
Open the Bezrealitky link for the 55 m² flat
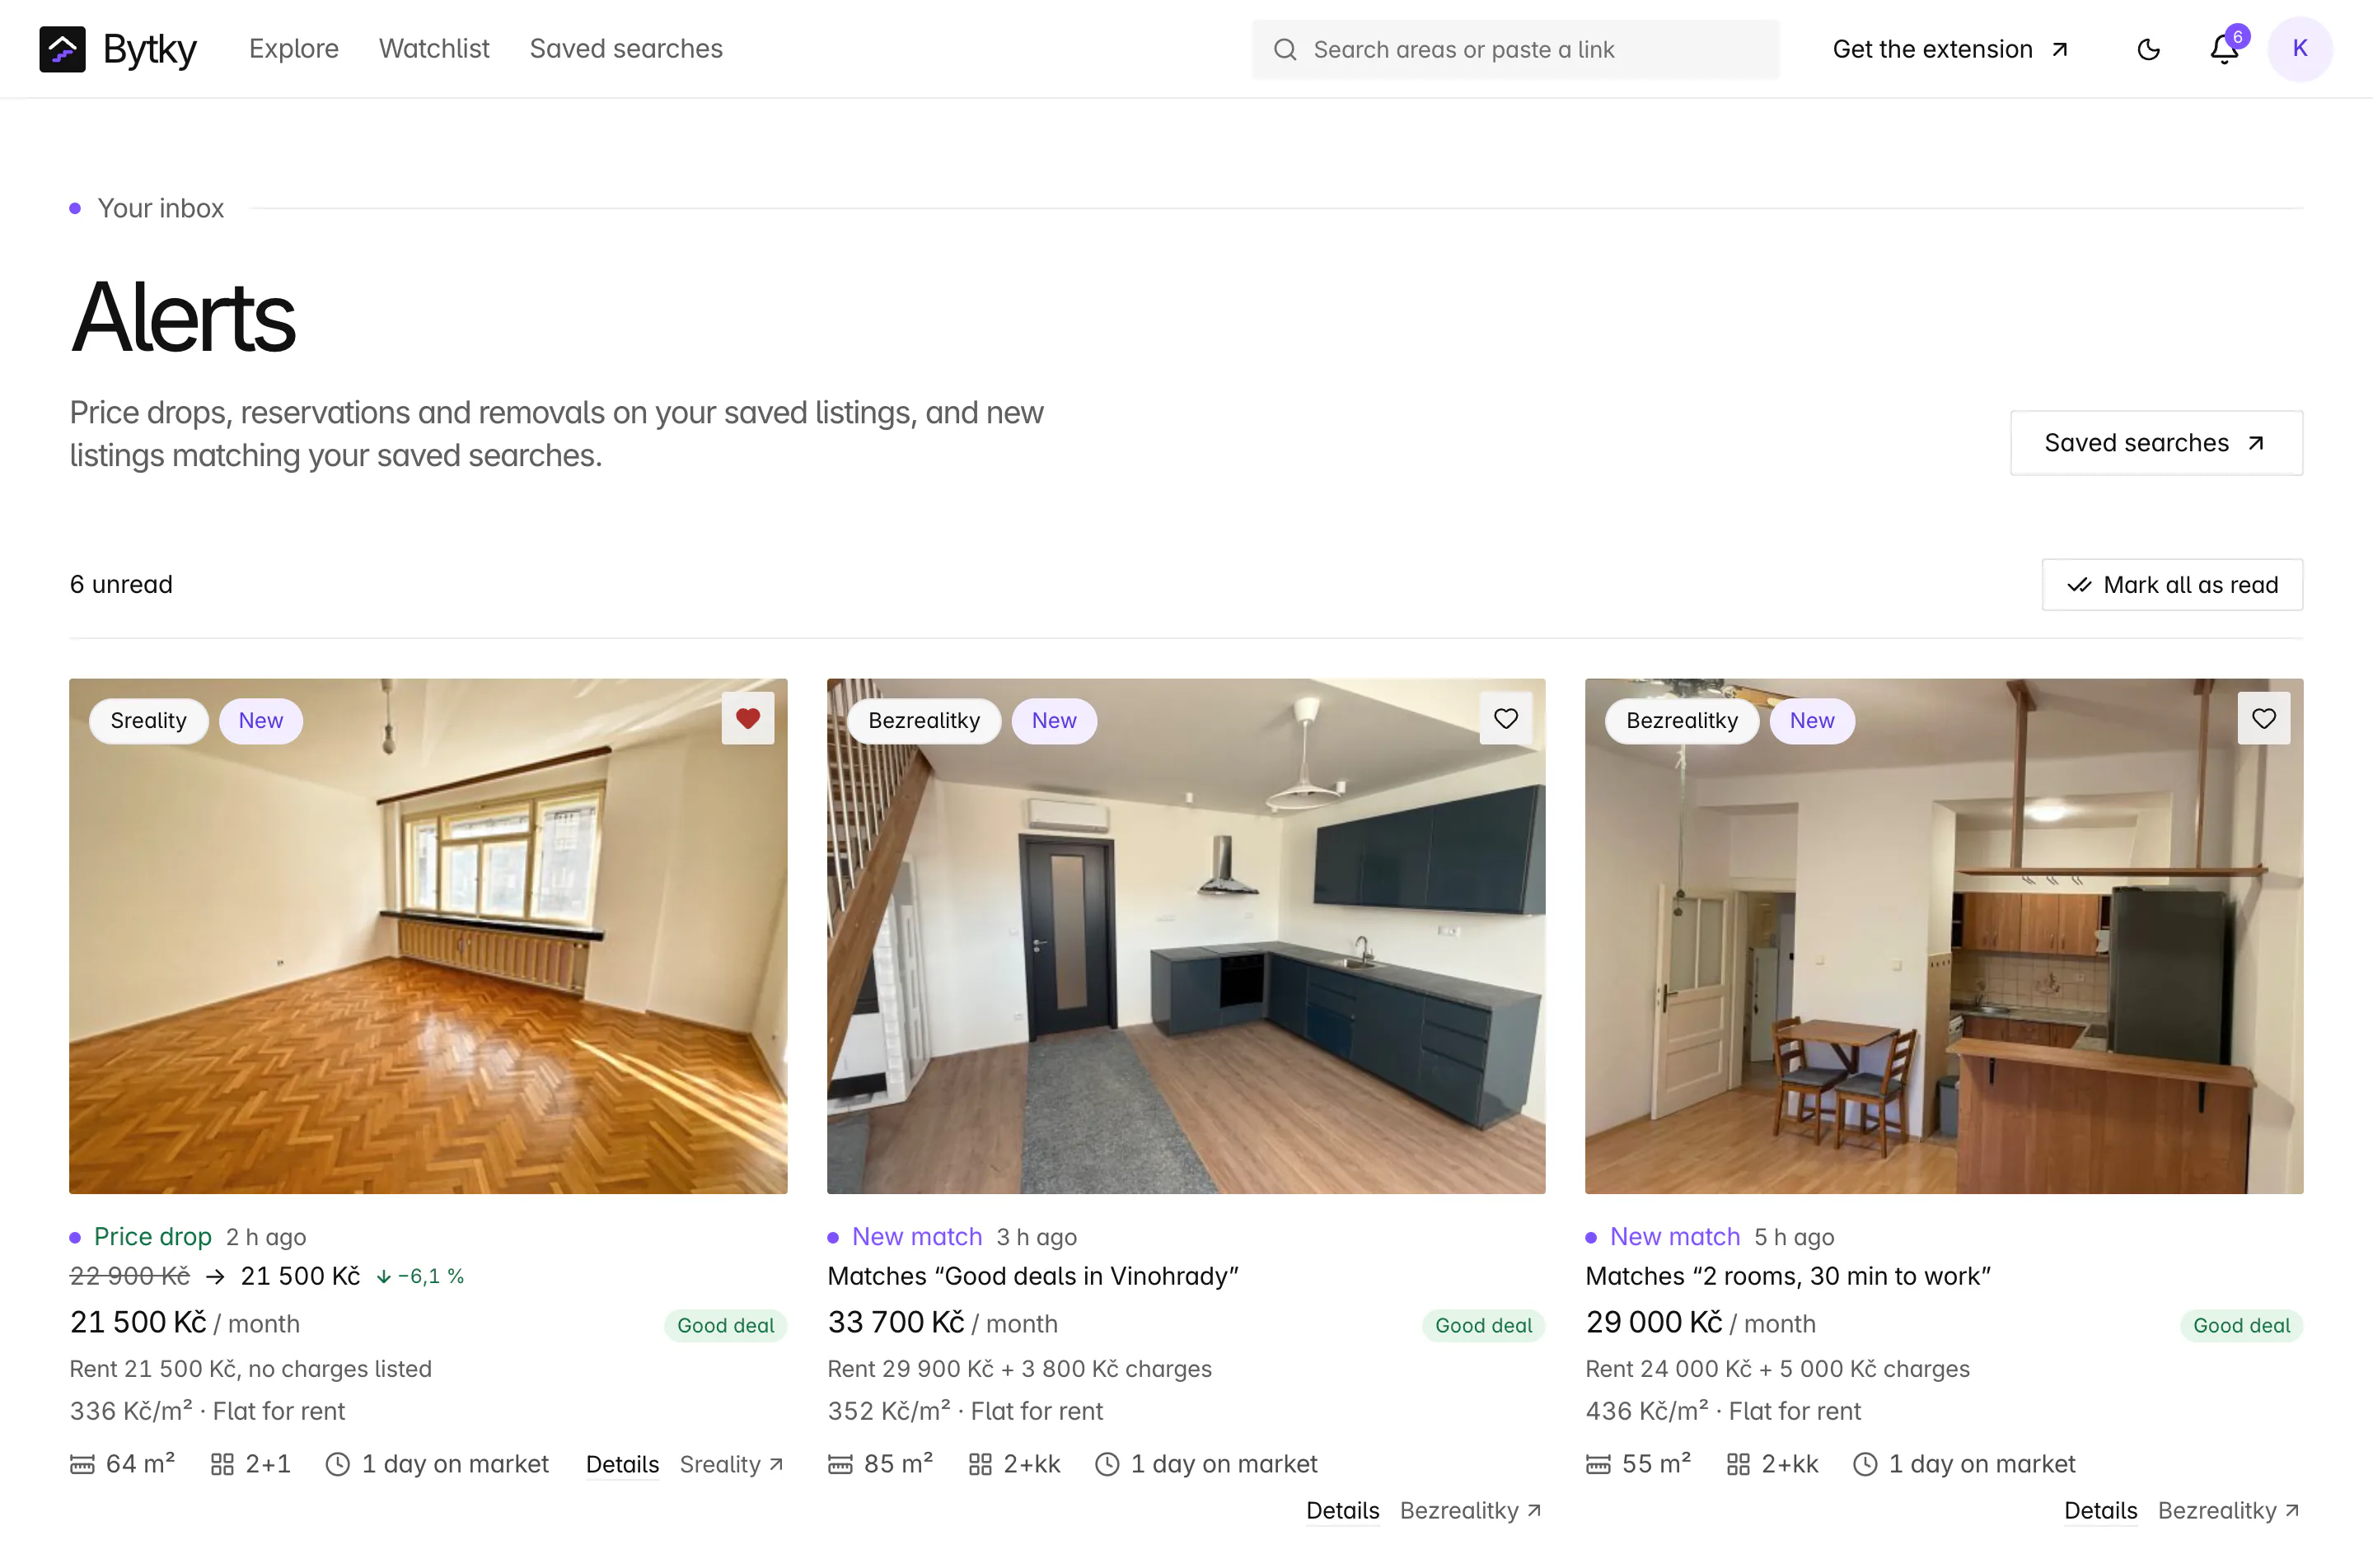2229,1510
